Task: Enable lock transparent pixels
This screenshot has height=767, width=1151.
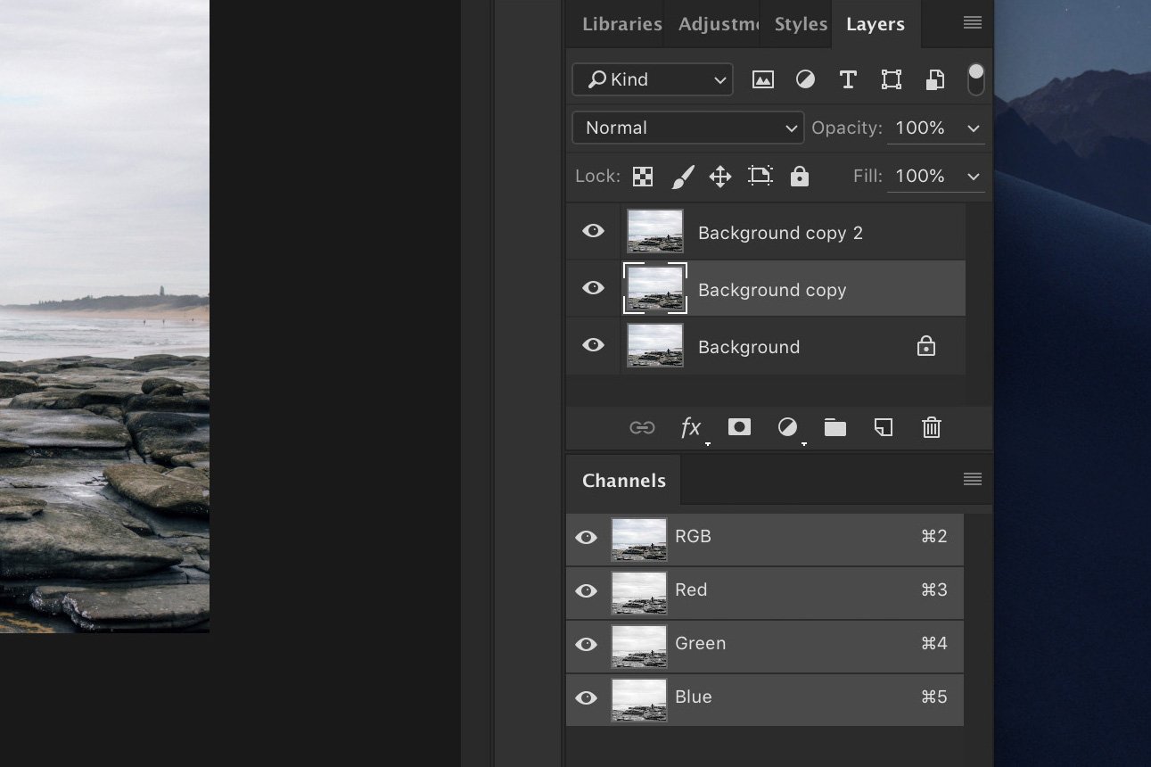Action: [642, 176]
